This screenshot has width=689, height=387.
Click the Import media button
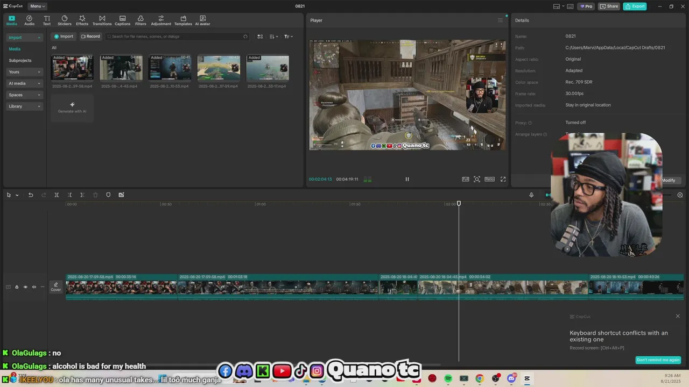(x=63, y=37)
